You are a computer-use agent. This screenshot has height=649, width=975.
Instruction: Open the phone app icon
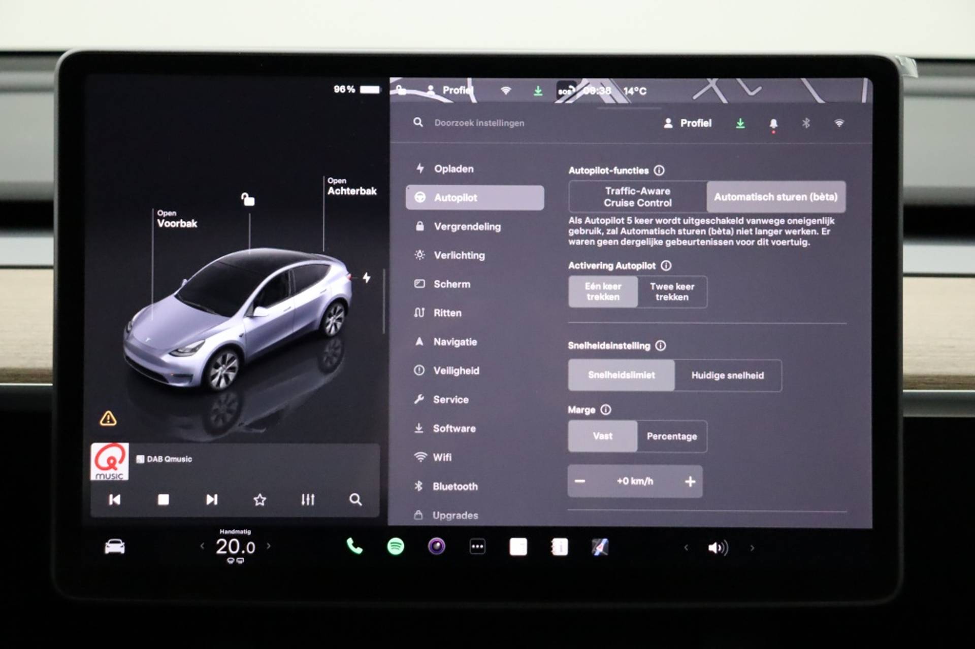[354, 546]
